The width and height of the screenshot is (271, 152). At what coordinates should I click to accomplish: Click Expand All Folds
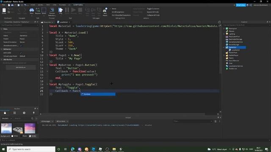pyautogui.click(x=153, y=12)
